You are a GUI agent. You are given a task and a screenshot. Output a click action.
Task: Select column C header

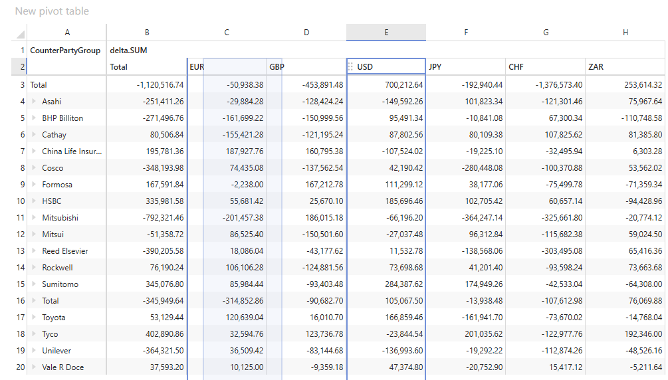tap(227, 33)
